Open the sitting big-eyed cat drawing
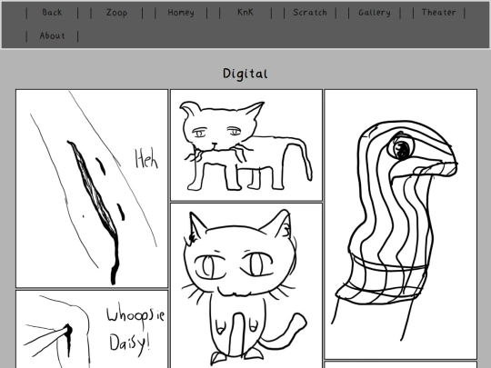The width and height of the screenshot is (491, 368). (x=246, y=285)
